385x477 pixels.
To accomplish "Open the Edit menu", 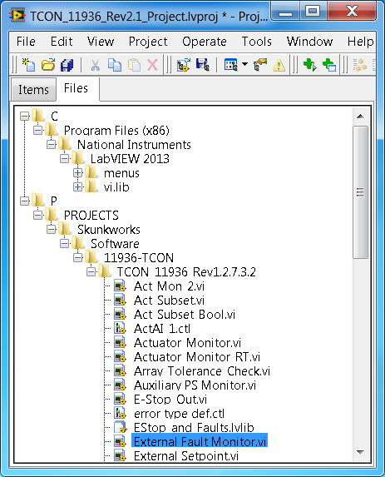I will 62,42.
